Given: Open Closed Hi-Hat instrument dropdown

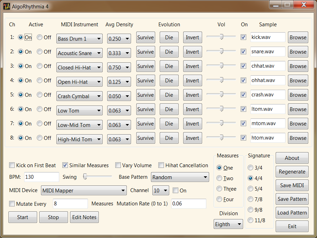Looking at the screenshot, I should click(79, 67).
